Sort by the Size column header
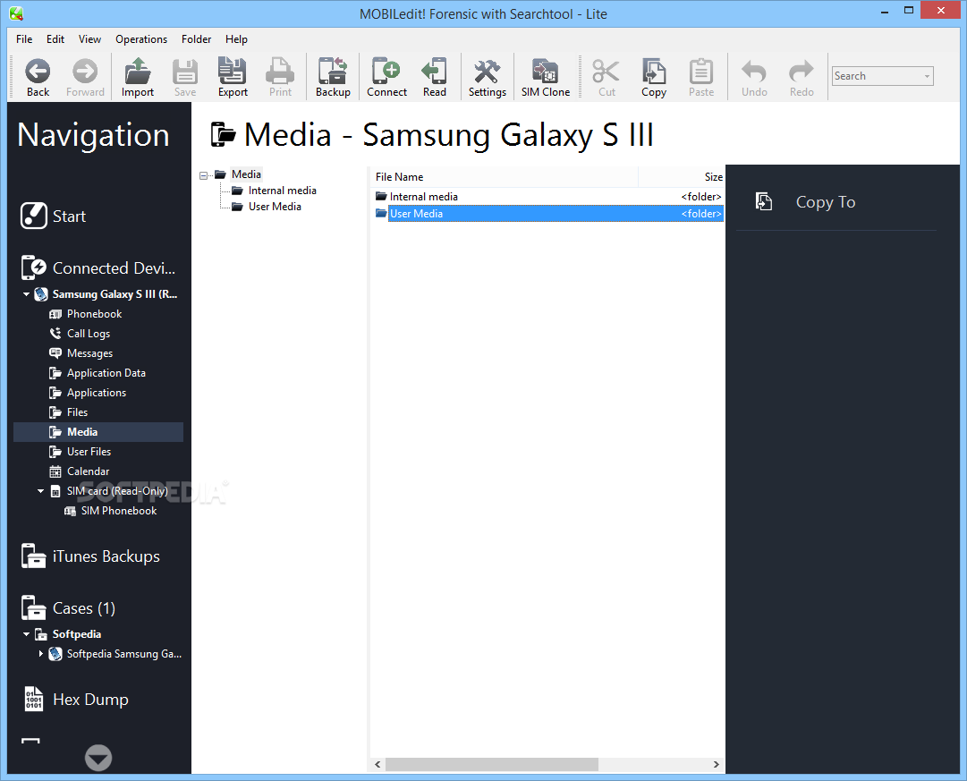This screenshot has width=967, height=781. click(x=682, y=176)
